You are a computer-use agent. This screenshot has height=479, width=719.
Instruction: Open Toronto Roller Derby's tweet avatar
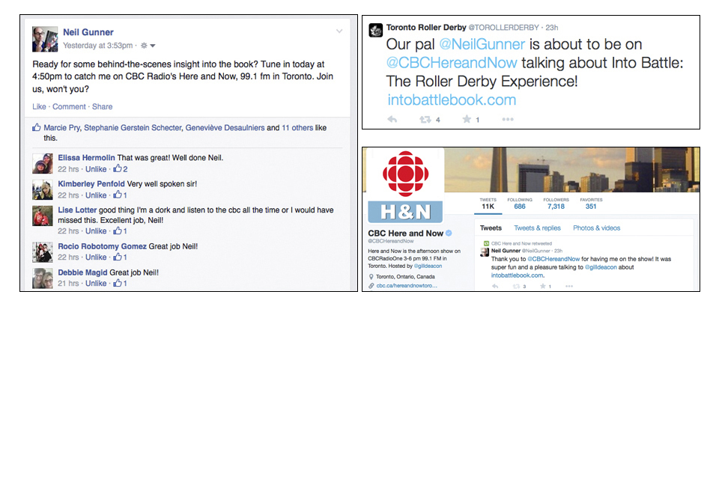click(x=375, y=30)
